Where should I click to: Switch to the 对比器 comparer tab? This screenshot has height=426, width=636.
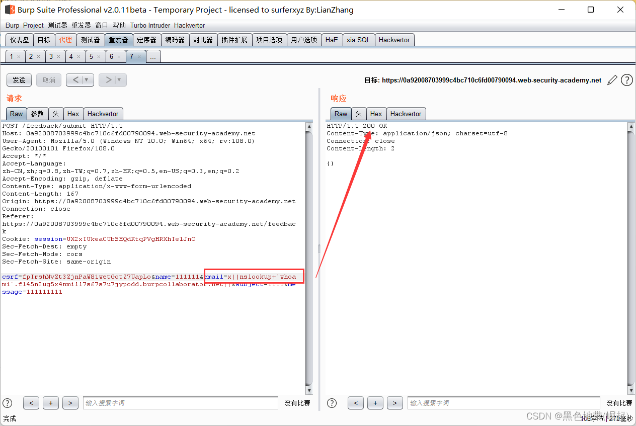(203, 40)
